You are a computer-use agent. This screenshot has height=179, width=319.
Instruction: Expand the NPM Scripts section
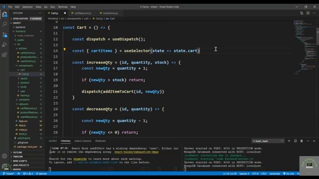coord(20,161)
